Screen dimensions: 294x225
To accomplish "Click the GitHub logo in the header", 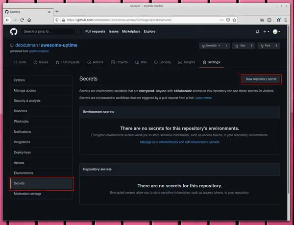I will tap(14, 31).
